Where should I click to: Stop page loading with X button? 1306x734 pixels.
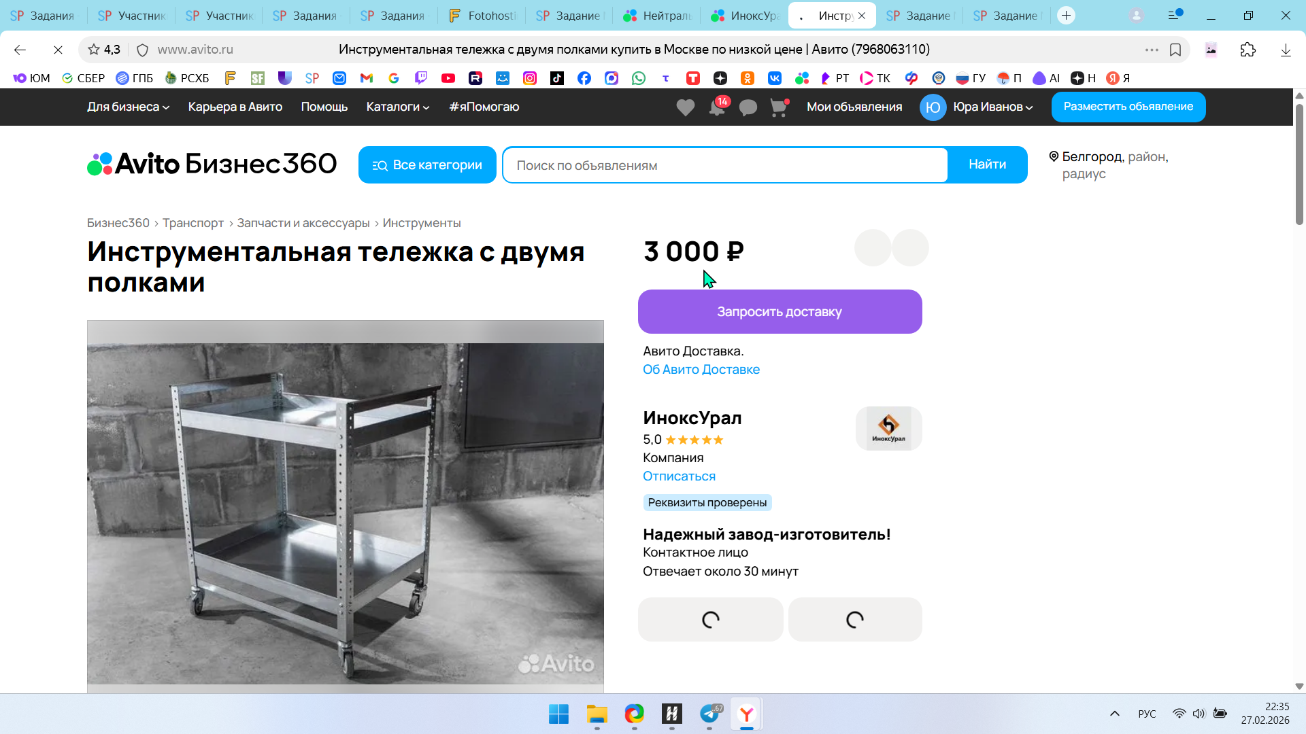(58, 50)
